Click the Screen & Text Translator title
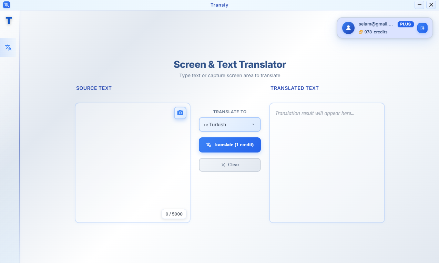 click(x=230, y=64)
